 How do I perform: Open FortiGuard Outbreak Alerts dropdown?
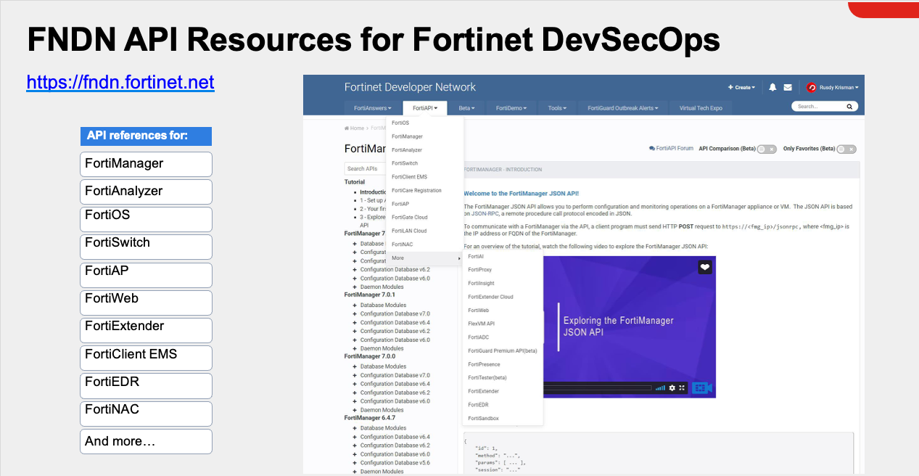[623, 108]
